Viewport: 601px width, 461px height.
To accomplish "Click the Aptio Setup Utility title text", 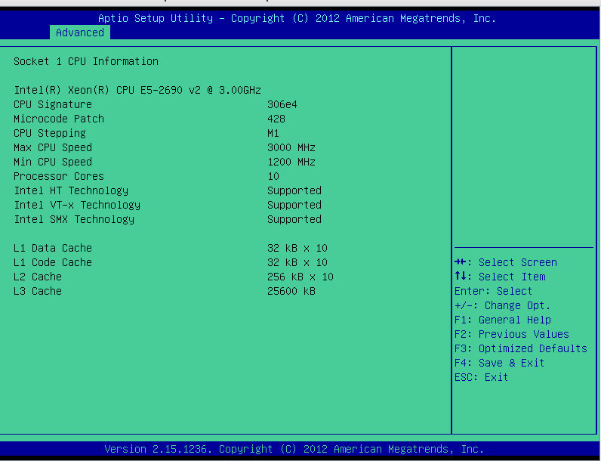I will [297, 18].
